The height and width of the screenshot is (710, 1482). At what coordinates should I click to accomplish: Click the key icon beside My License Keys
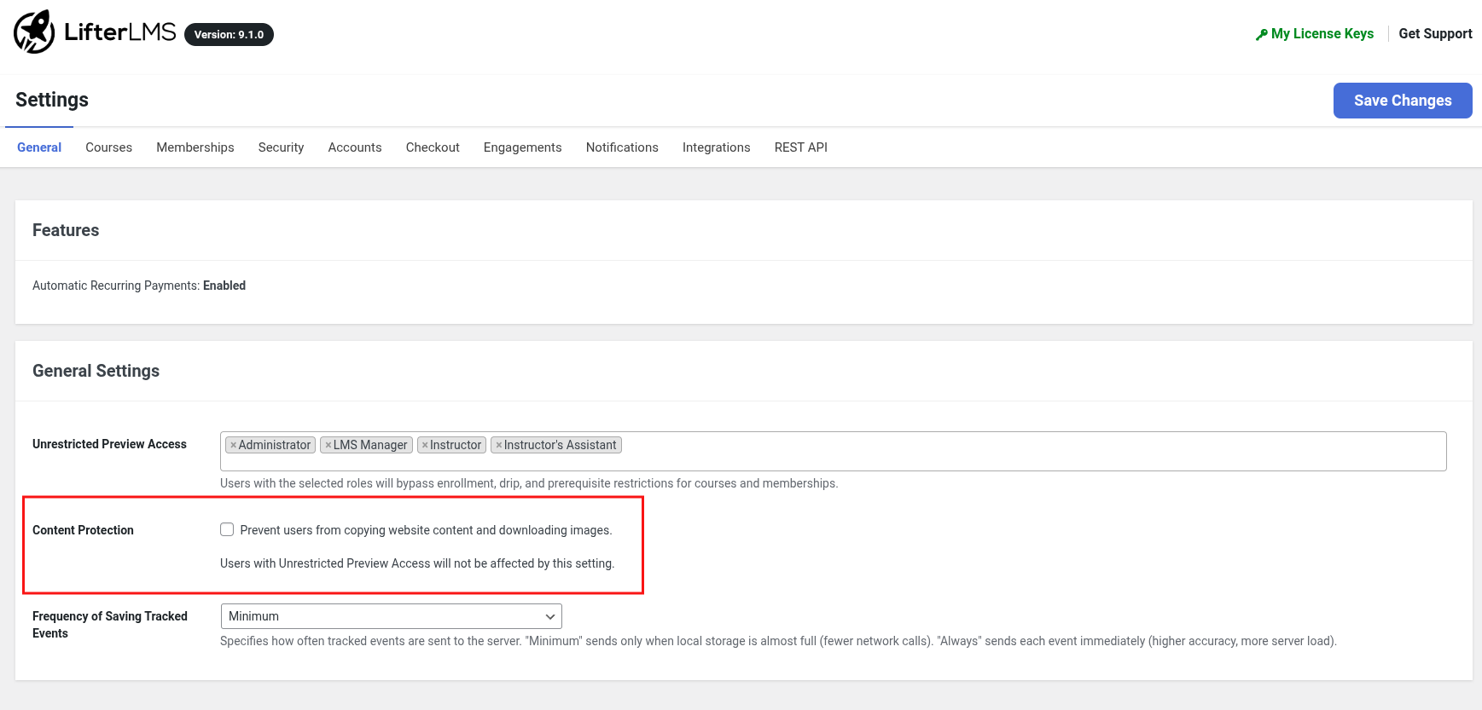pyautogui.click(x=1261, y=34)
